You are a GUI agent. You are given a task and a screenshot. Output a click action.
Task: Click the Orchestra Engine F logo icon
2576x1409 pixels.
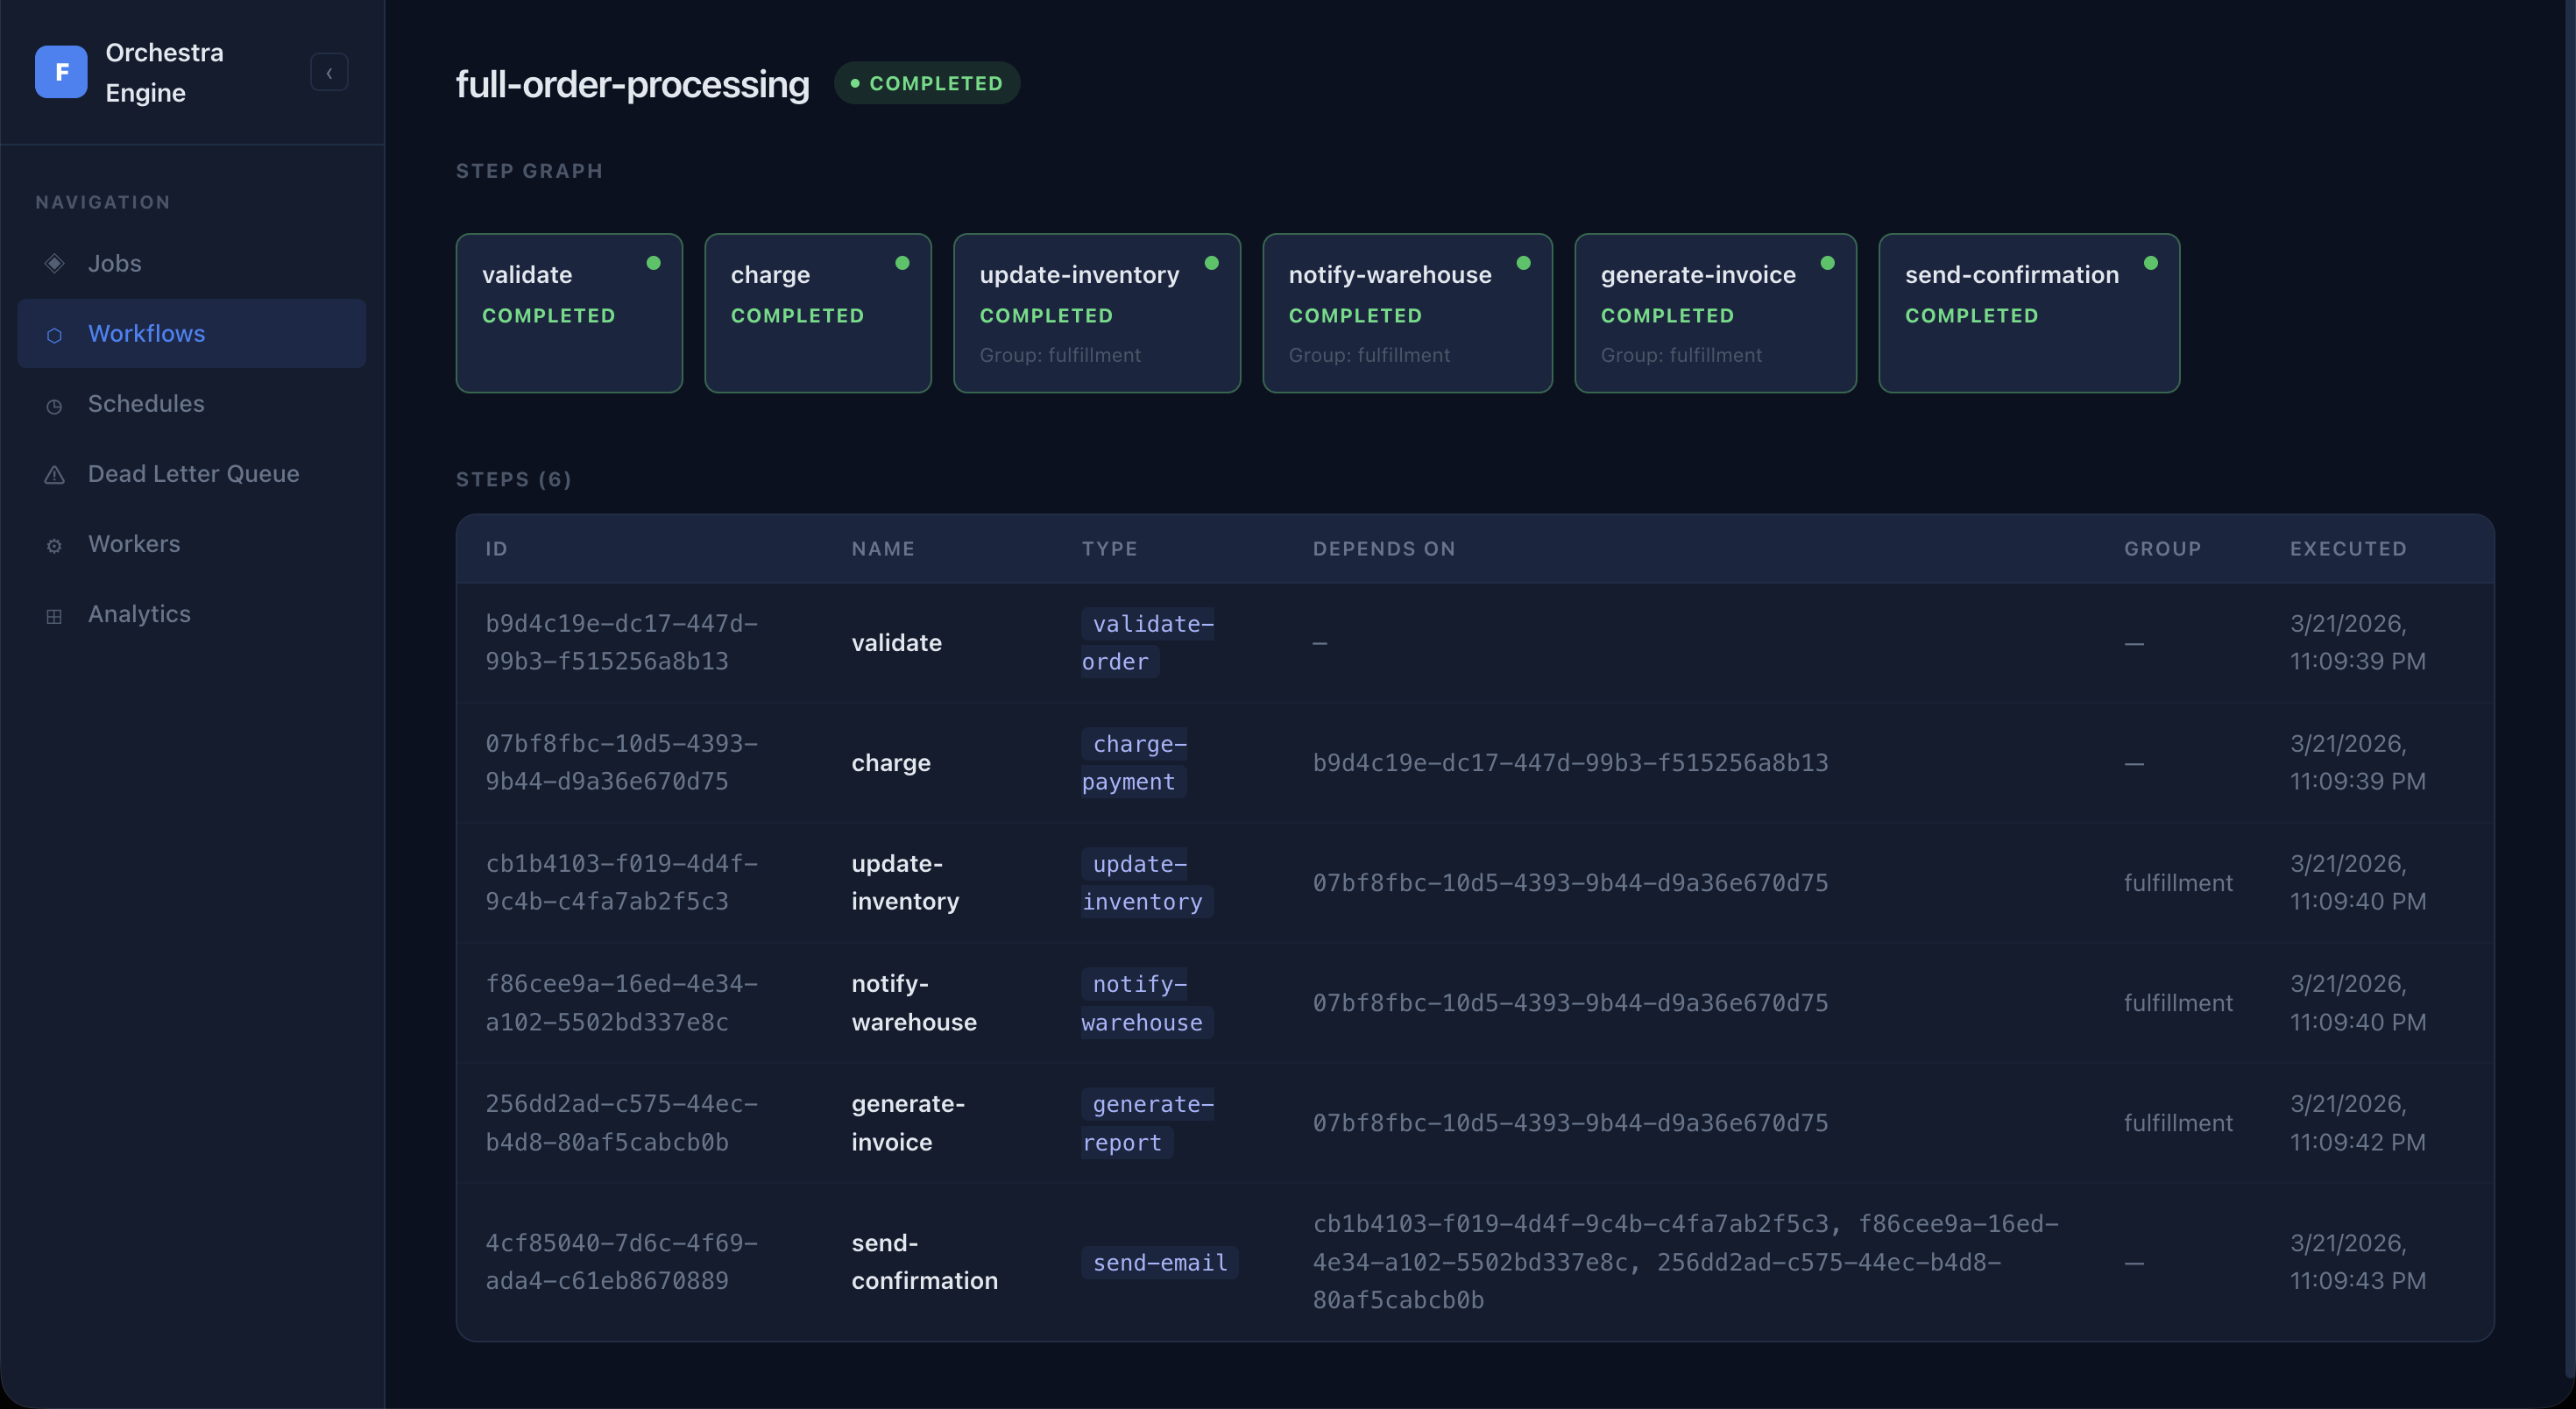[x=61, y=72]
